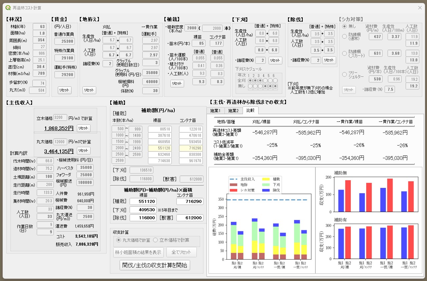Close the 再造林コスト計算 window
The height and width of the screenshot is (281, 427).
[x=420, y=8]
